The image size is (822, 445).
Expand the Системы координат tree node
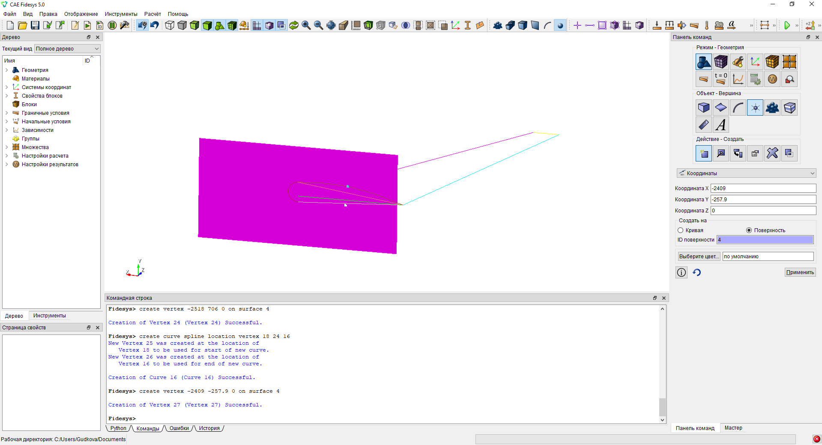(7, 87)
